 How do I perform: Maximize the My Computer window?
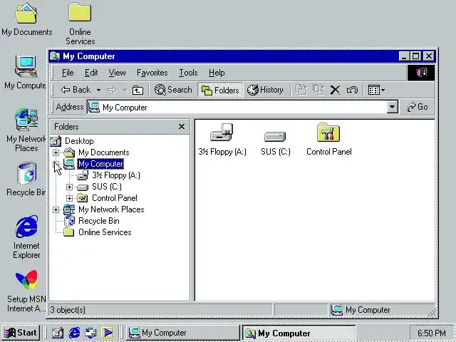tap(416, 56)
